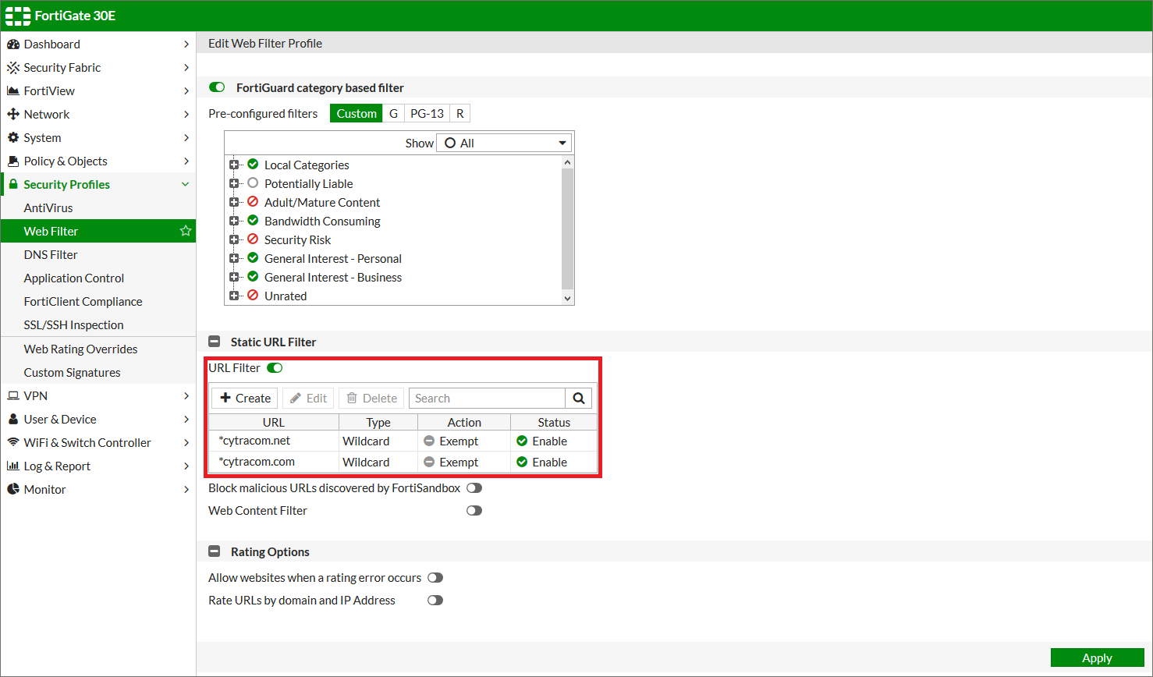
Task: Click the category list scrollbar down arrow
Action: coord(567,298)
